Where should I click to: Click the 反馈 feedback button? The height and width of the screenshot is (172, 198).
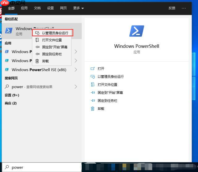[172, 8]
